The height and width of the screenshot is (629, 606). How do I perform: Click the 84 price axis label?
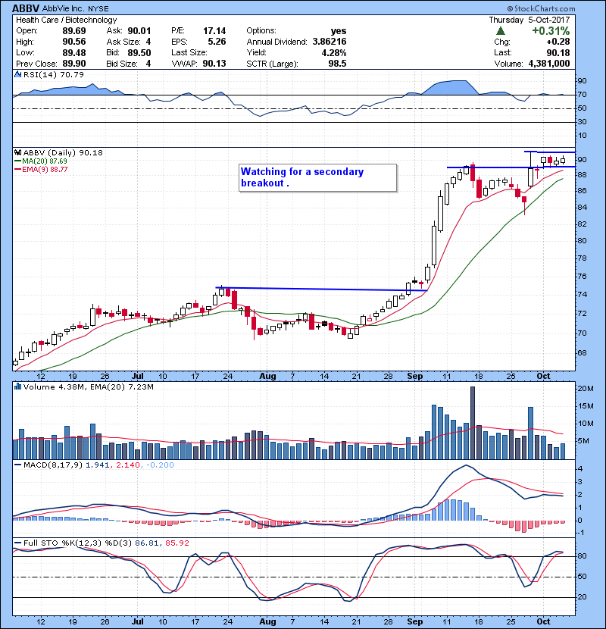(582, 207)
